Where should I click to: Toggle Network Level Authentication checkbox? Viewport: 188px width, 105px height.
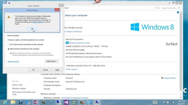[x=11, y=53]
